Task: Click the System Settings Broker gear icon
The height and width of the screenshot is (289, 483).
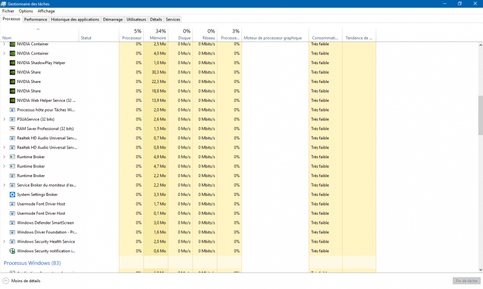Action: pos(13,194)
